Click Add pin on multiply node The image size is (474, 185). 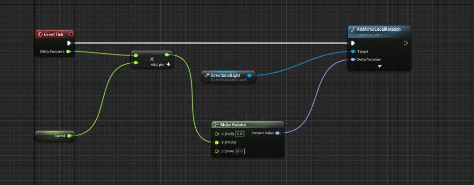(x=160, y=64)
